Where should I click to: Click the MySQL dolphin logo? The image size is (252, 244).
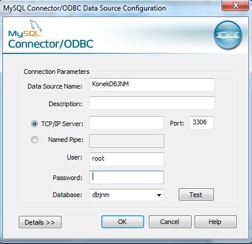[x=25, y=29]
